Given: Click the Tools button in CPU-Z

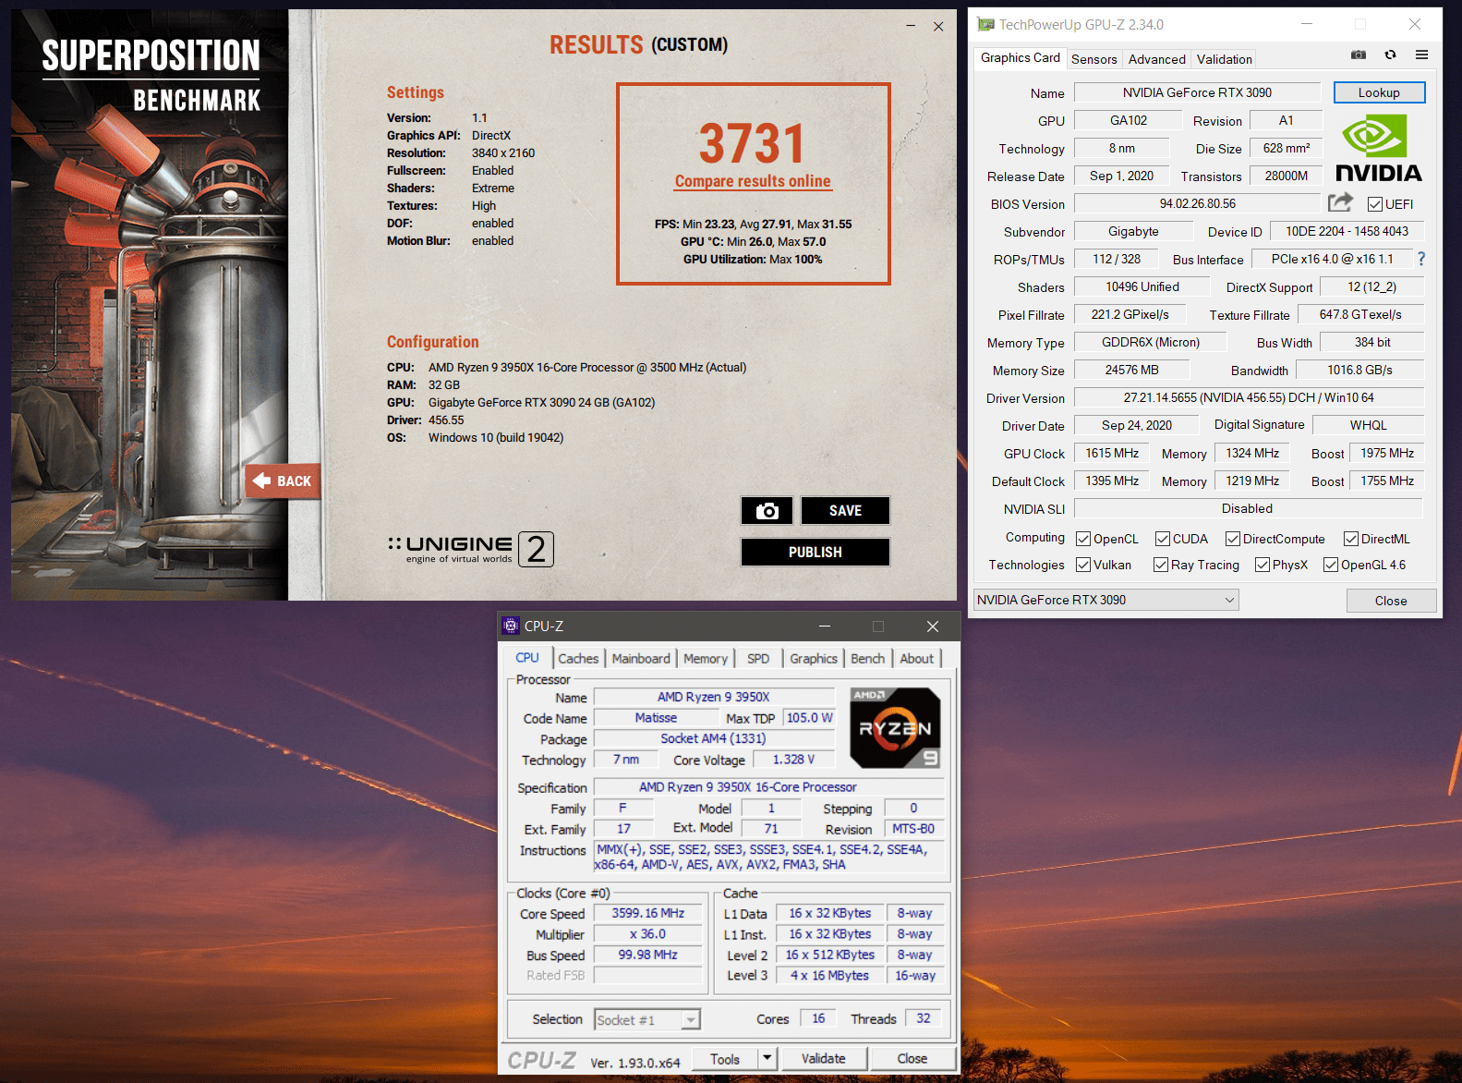Looking at the screenshot, I should point(725,1058).
